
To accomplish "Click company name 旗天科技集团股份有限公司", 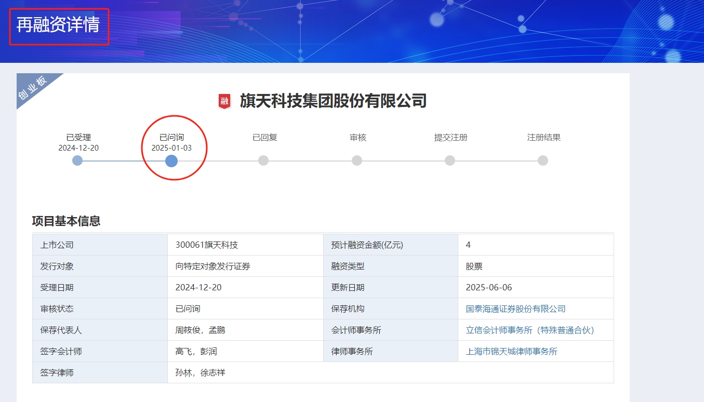I will 333,101.
